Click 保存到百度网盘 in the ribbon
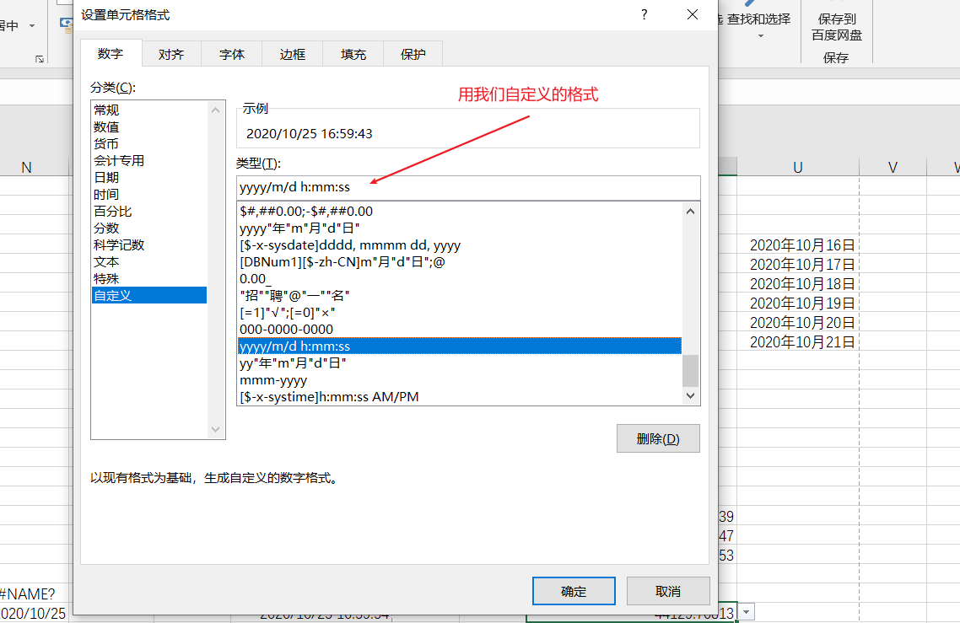The width and height of the screenshot is (960, 623). [x=836, y=28]
